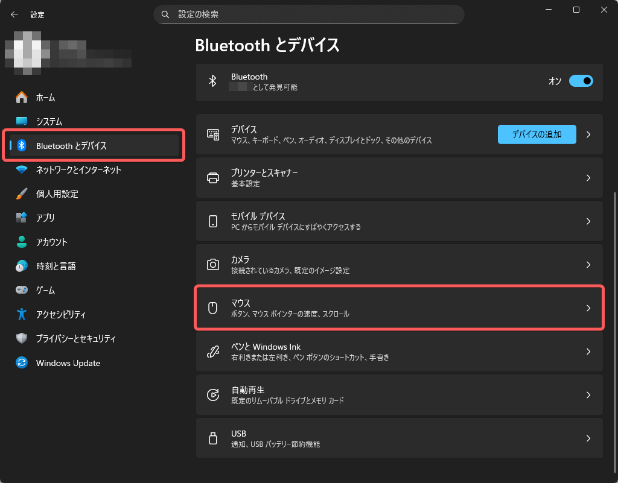Click 基本設定 under printers

[245, 184]
